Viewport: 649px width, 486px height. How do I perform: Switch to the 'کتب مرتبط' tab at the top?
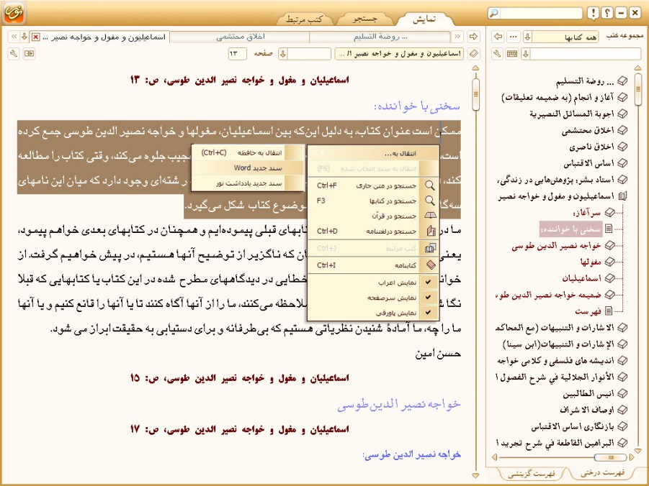tap(304, 19)
